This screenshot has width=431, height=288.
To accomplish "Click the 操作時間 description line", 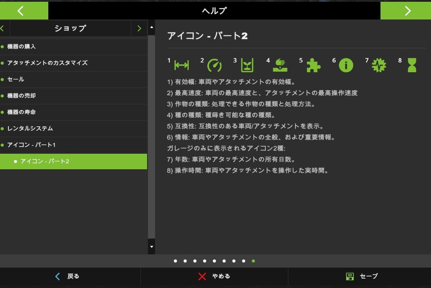I will 248,171.
